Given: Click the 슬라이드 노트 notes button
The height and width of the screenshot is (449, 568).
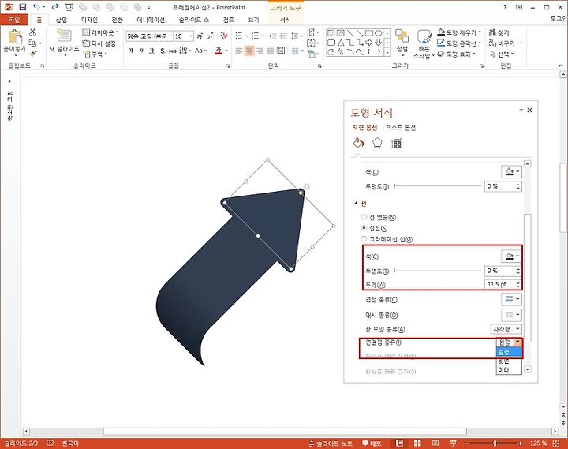Looking at the screenshot, I should click(331, 443).
